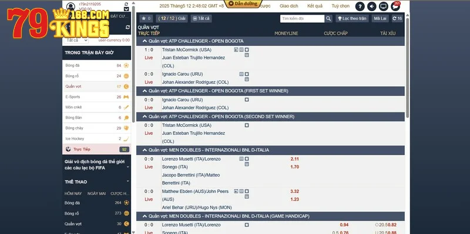Click the user profile avatar icon
This screenshot has width=470, height=234.
point(70,6)
